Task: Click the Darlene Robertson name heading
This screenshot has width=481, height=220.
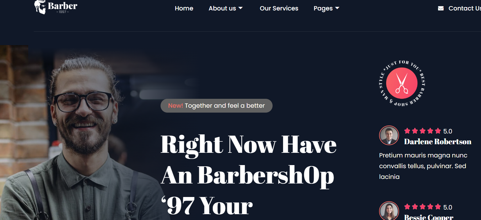Action: pos(438,141)
